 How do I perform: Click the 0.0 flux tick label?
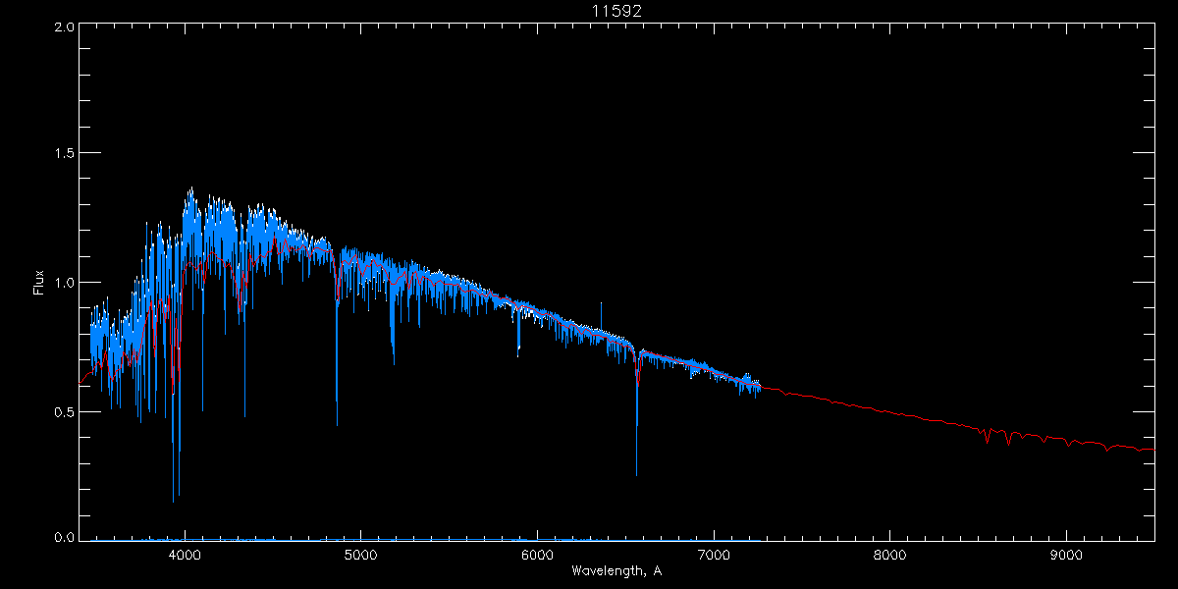pyautogui.click(x=64, y=537)
